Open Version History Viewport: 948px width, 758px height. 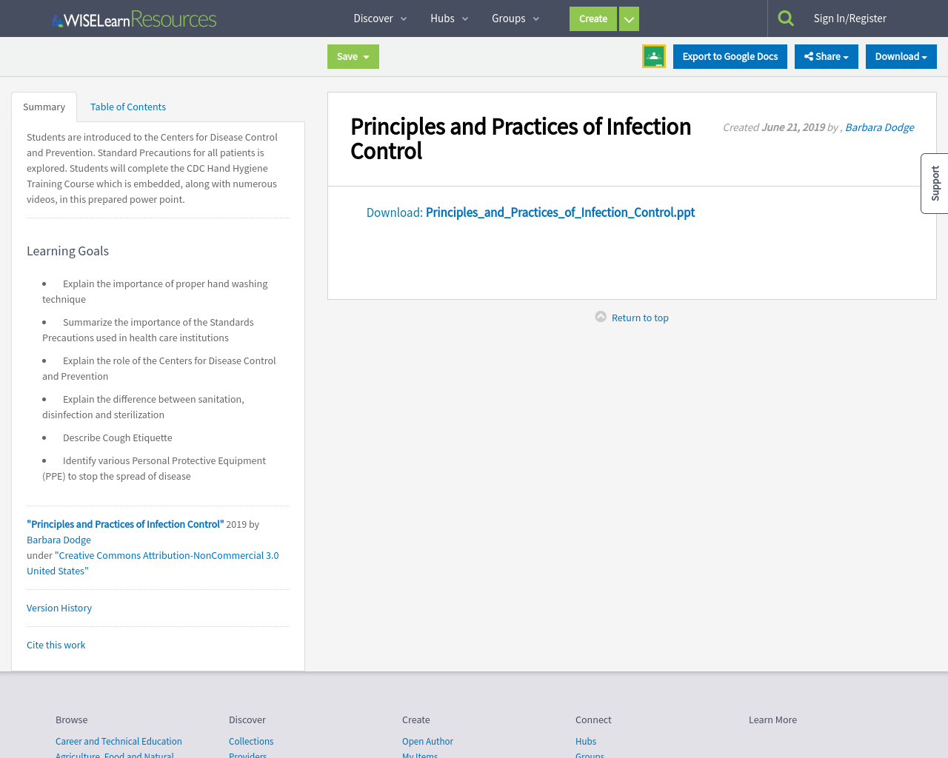tap(59, 607)
